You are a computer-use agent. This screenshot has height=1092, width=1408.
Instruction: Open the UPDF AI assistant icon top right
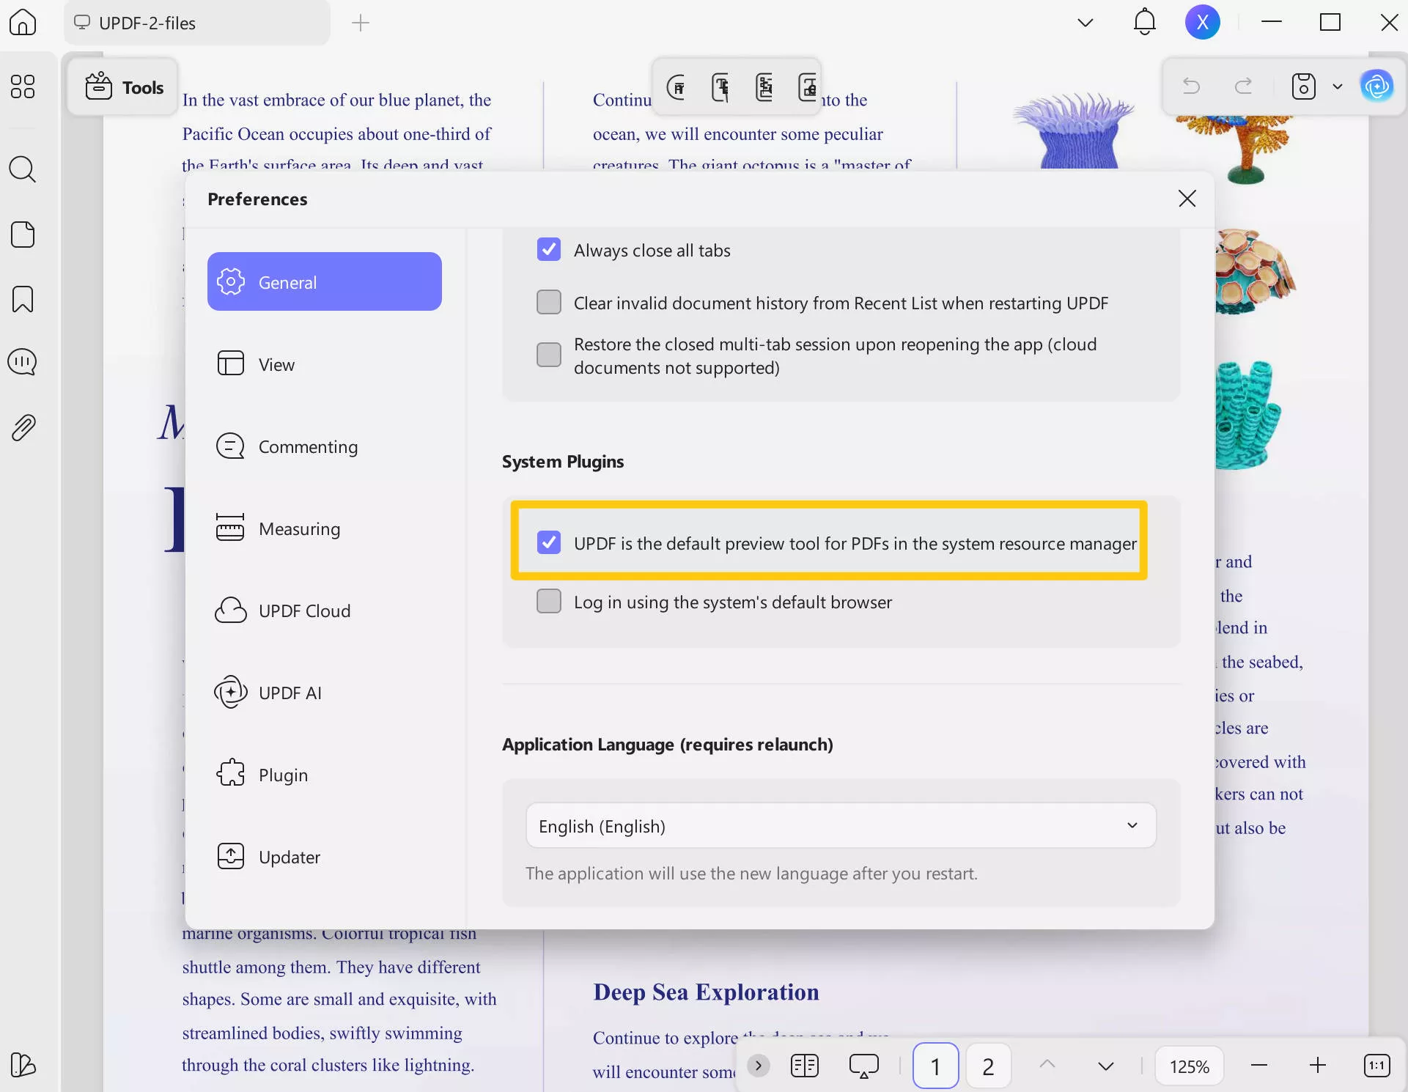pyautogui.click(x=1376, y=86)
